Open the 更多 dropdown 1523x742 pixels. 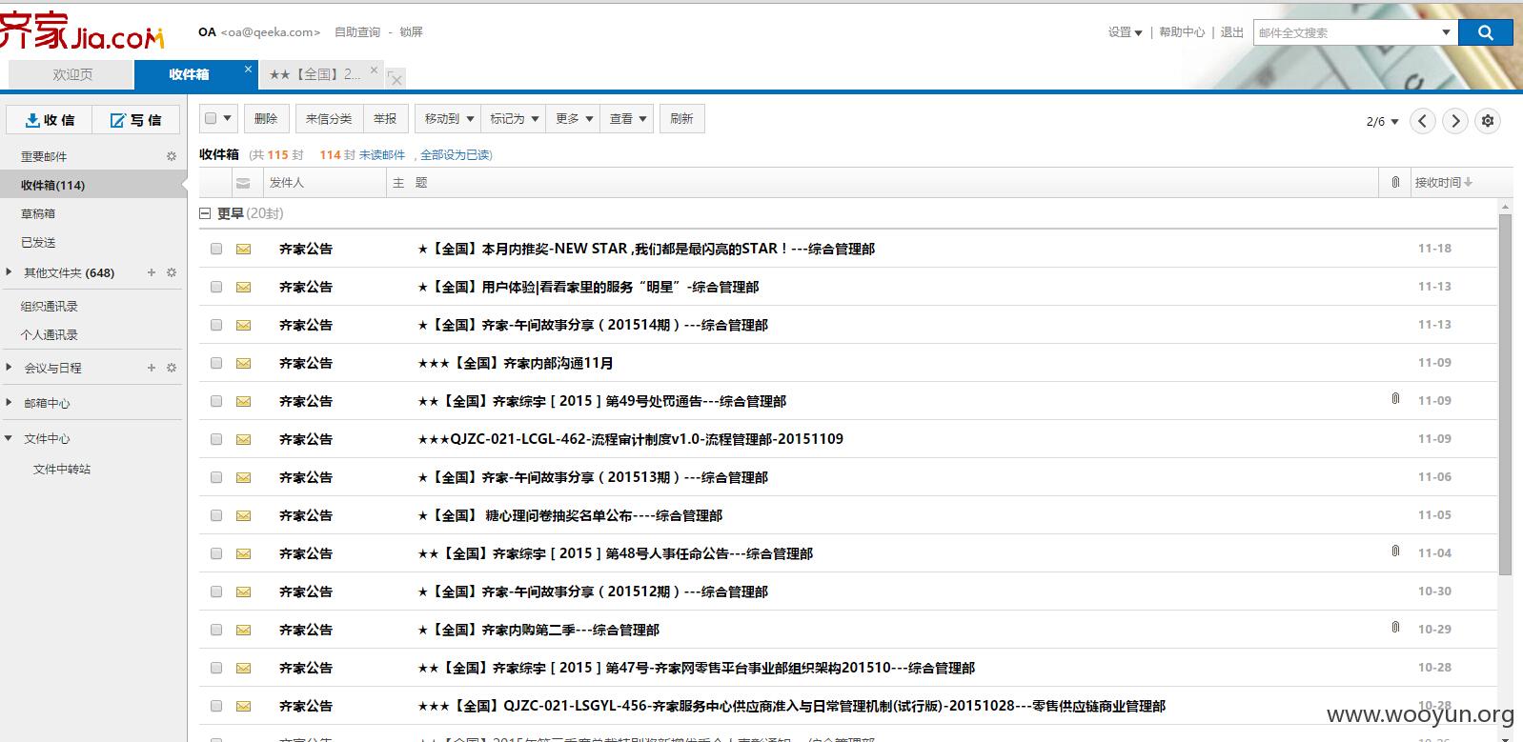[573, 119]
